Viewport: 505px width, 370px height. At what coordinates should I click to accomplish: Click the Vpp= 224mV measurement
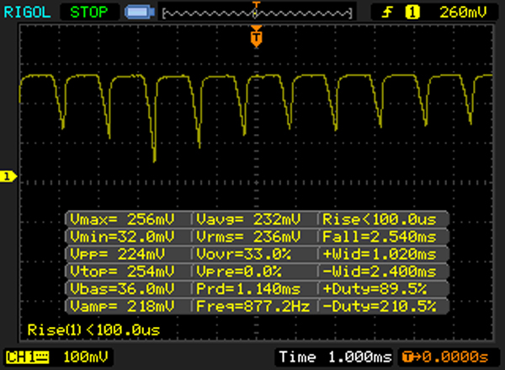pos(118,255)
